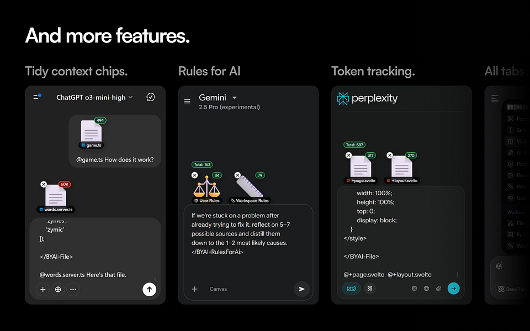Click the Perplexity globe sources icon

pos(427,289)
